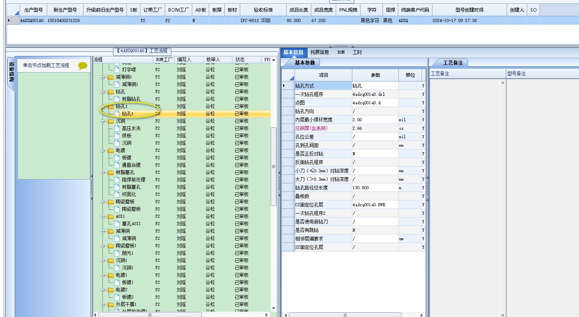Click the document icon of 塞孔AOI1 step
Viewport: 579px width, 317px height.
117,224
